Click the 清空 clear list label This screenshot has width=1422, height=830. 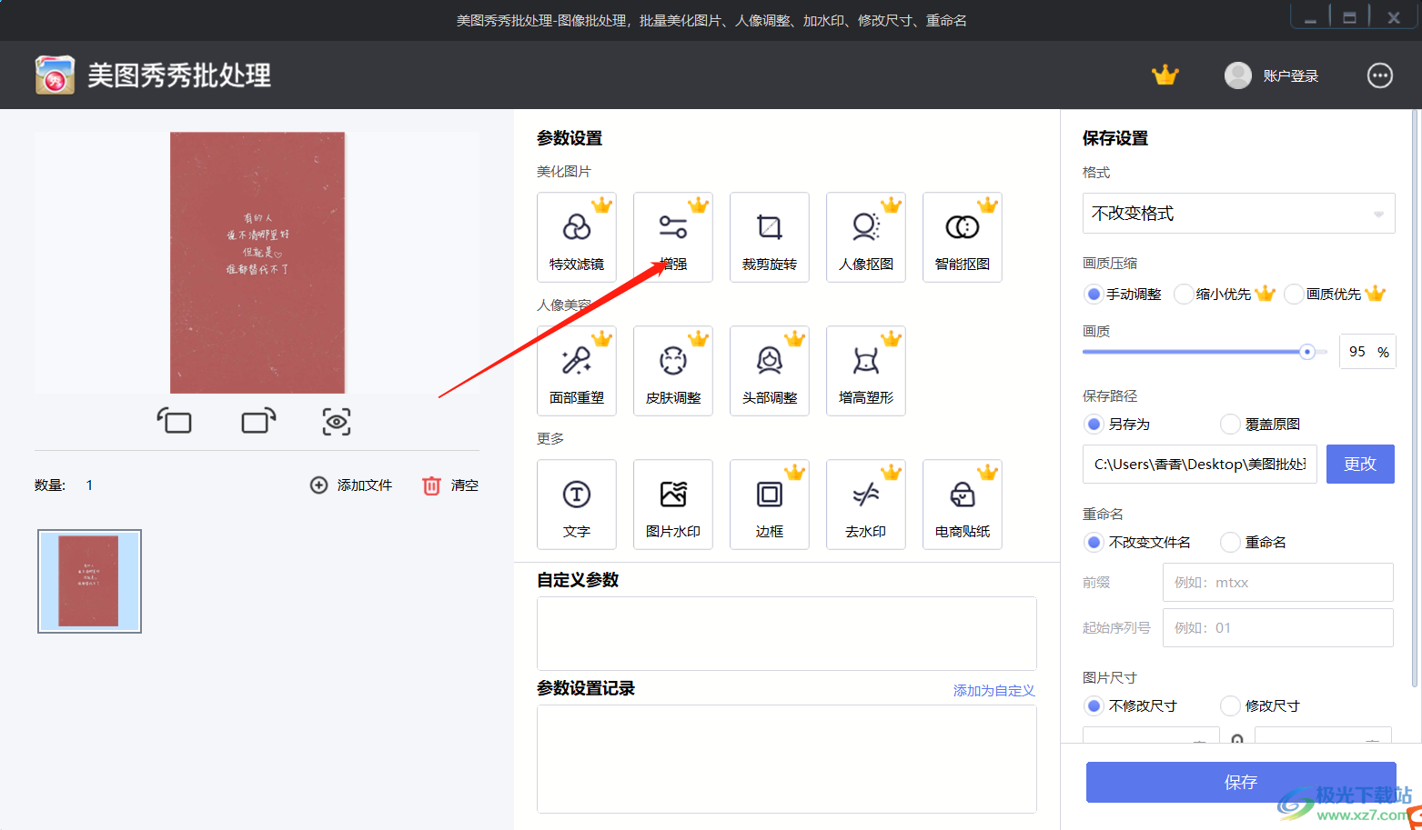click(465, 485)
